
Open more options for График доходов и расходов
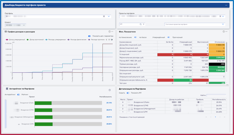coord(112,31)
